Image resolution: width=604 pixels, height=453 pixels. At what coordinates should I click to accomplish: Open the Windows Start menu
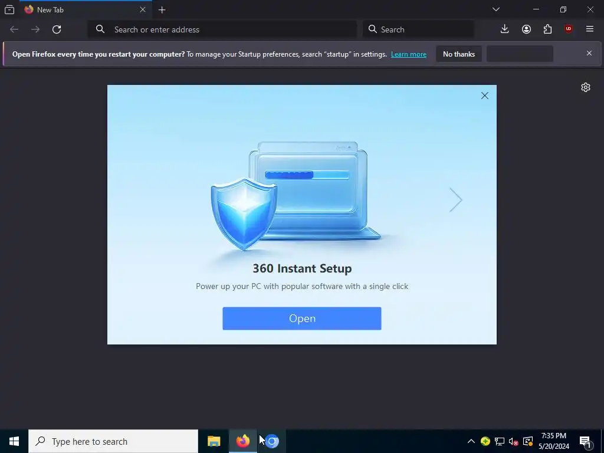point(14,441)
